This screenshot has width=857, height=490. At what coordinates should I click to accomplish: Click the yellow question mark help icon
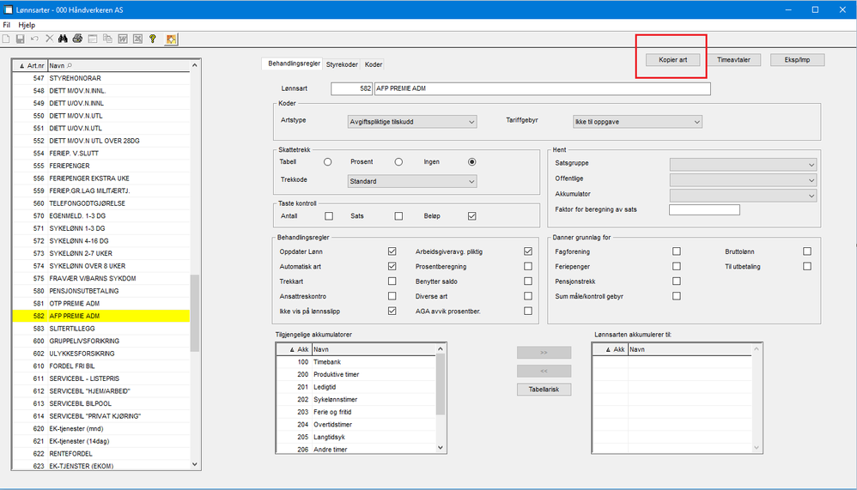pyautogui.click(x=152, y=39)
